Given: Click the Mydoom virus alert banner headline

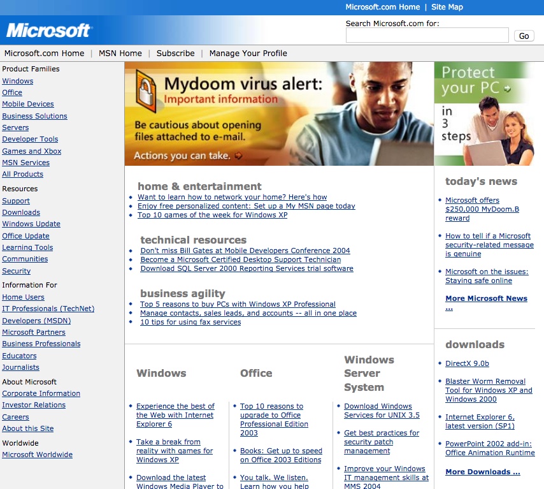Looking at the screenshot, I should point(243,84).
